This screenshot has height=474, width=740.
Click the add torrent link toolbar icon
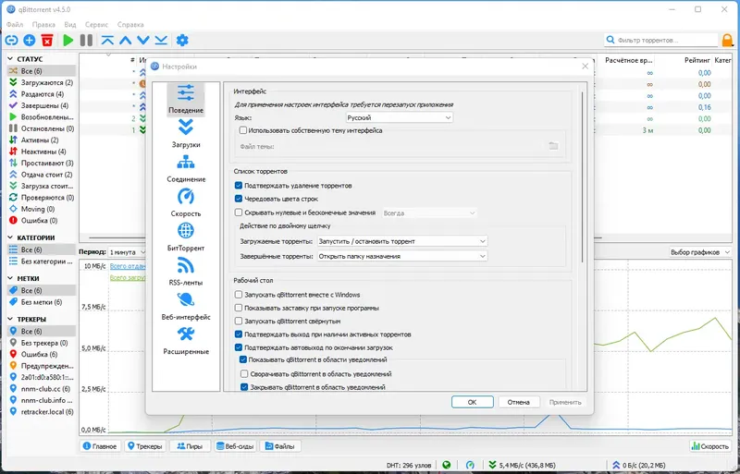click(x=11, y=41)
